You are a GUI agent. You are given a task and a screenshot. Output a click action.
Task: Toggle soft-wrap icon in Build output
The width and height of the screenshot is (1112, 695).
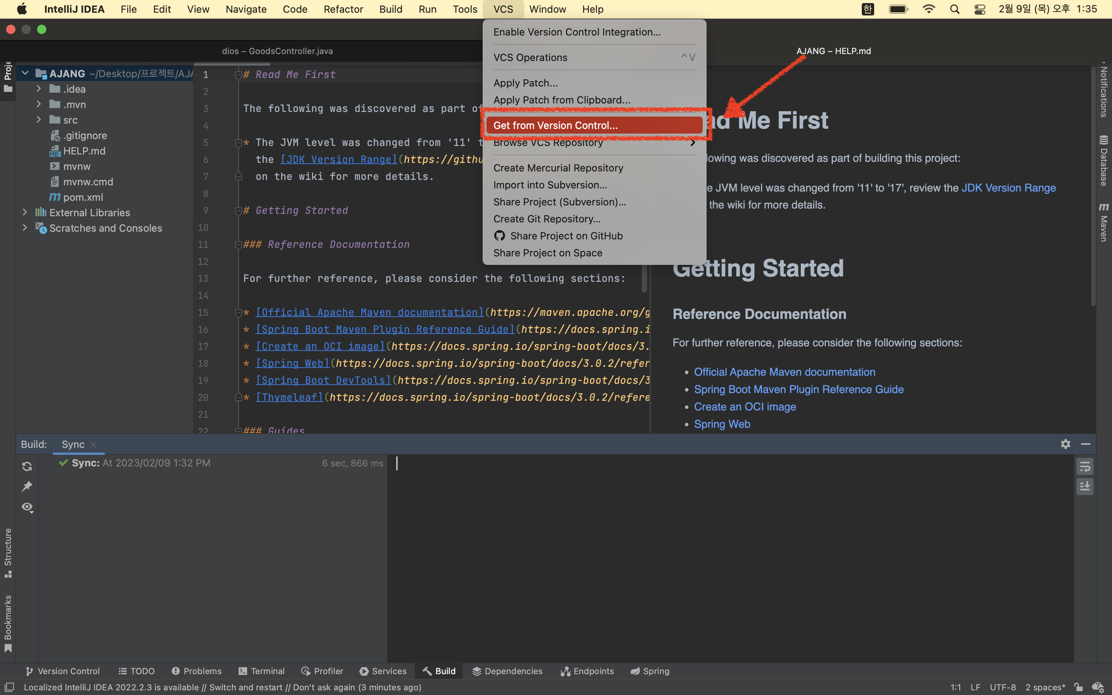(x=1085, y=466)
